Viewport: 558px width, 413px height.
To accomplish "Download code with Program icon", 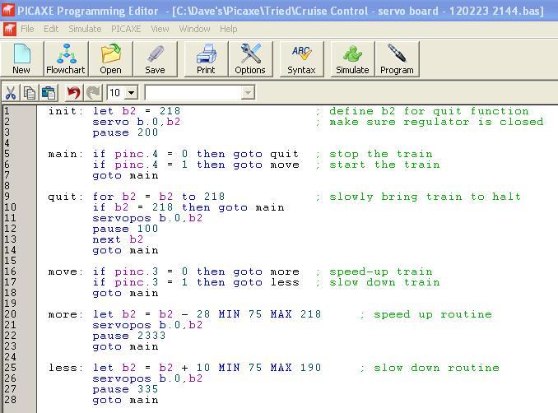I will (397, 58).
